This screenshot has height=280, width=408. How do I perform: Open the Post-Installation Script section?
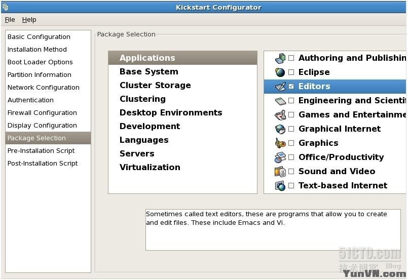coord(43,164)
